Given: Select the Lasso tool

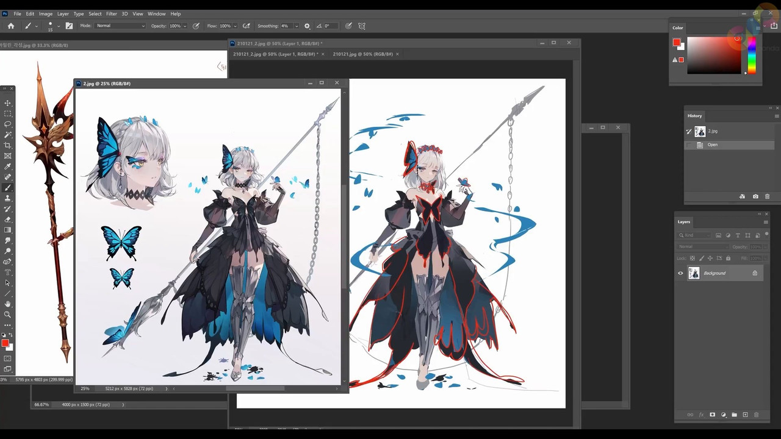Looking at the screenshot, I should pos(7,124).
